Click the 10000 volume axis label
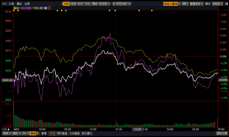This screenshot has height=137, width=229. pyautogui.click(x=8, y=104)
